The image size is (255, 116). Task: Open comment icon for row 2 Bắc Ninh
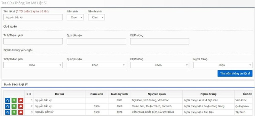point(21,106)
